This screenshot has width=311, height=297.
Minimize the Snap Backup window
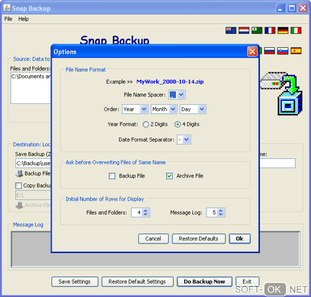coord(281,8)
